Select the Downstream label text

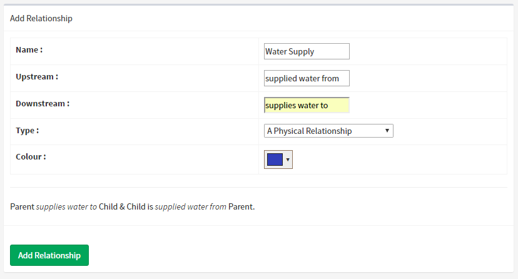point(43,103)
